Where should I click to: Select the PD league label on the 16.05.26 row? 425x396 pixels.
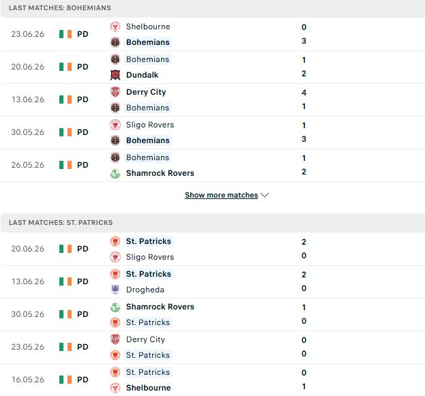pos(83,380)
